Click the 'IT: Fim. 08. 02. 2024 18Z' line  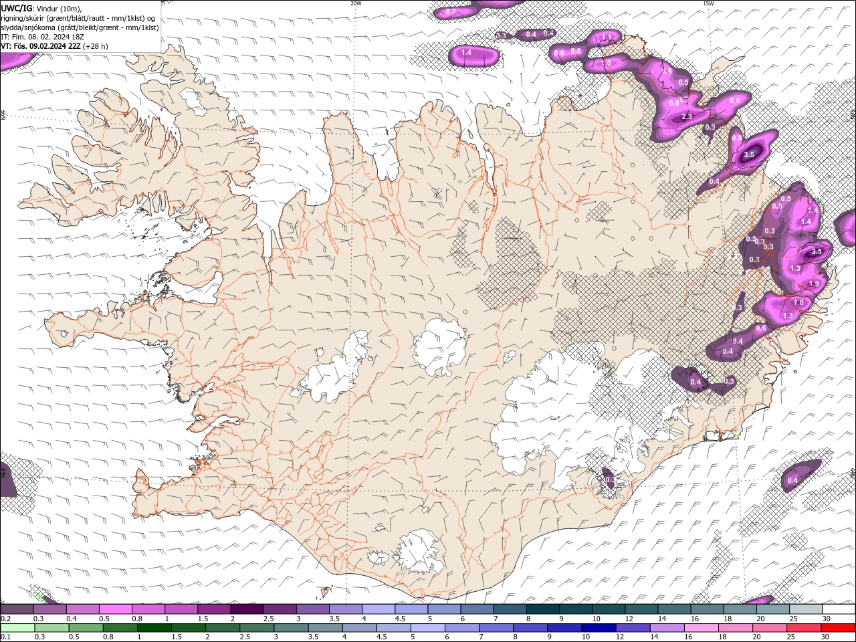(42, 37)
